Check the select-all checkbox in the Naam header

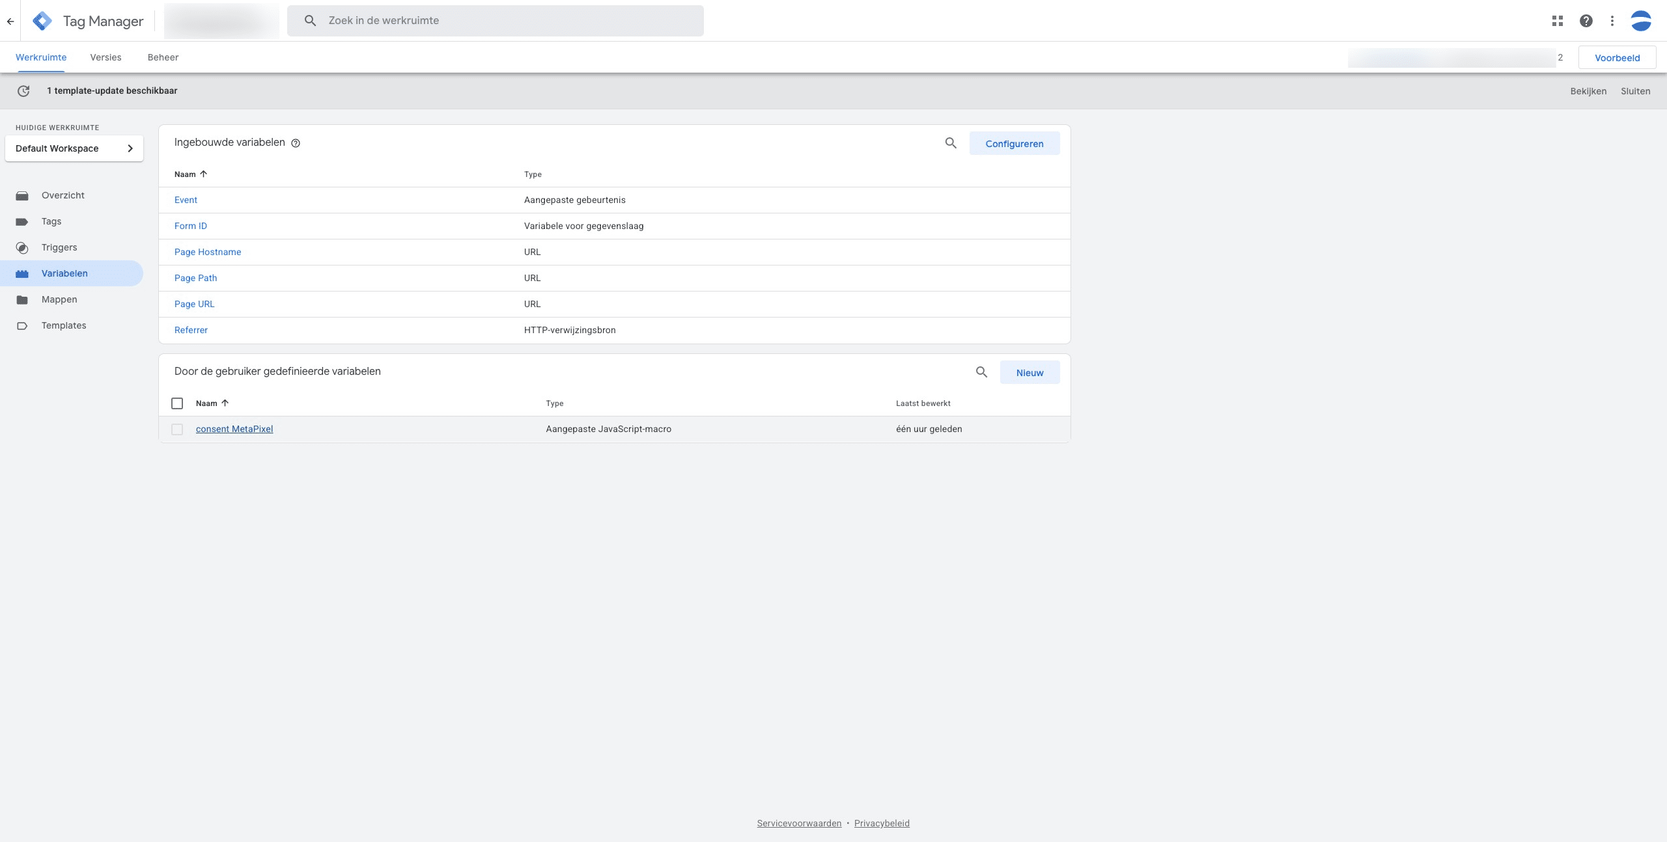[x=176, y=403]
